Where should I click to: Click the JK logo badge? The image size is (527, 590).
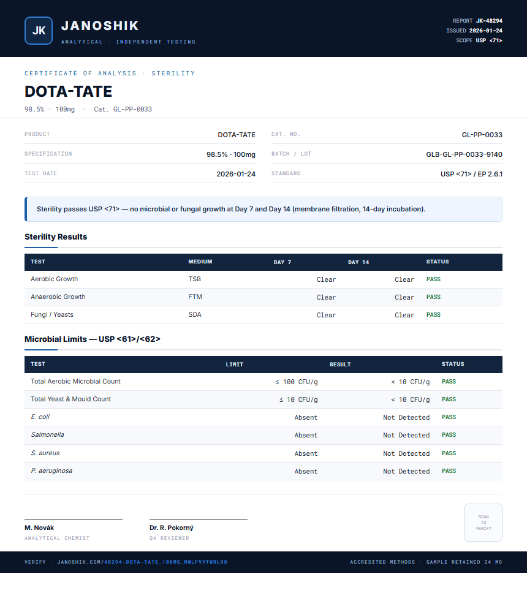[39, 31]
